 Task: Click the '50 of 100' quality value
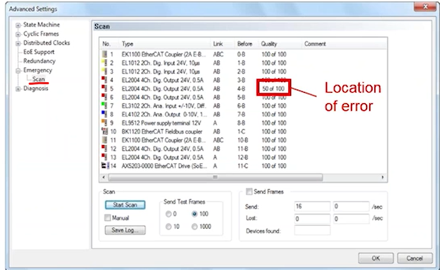point(273,89)
